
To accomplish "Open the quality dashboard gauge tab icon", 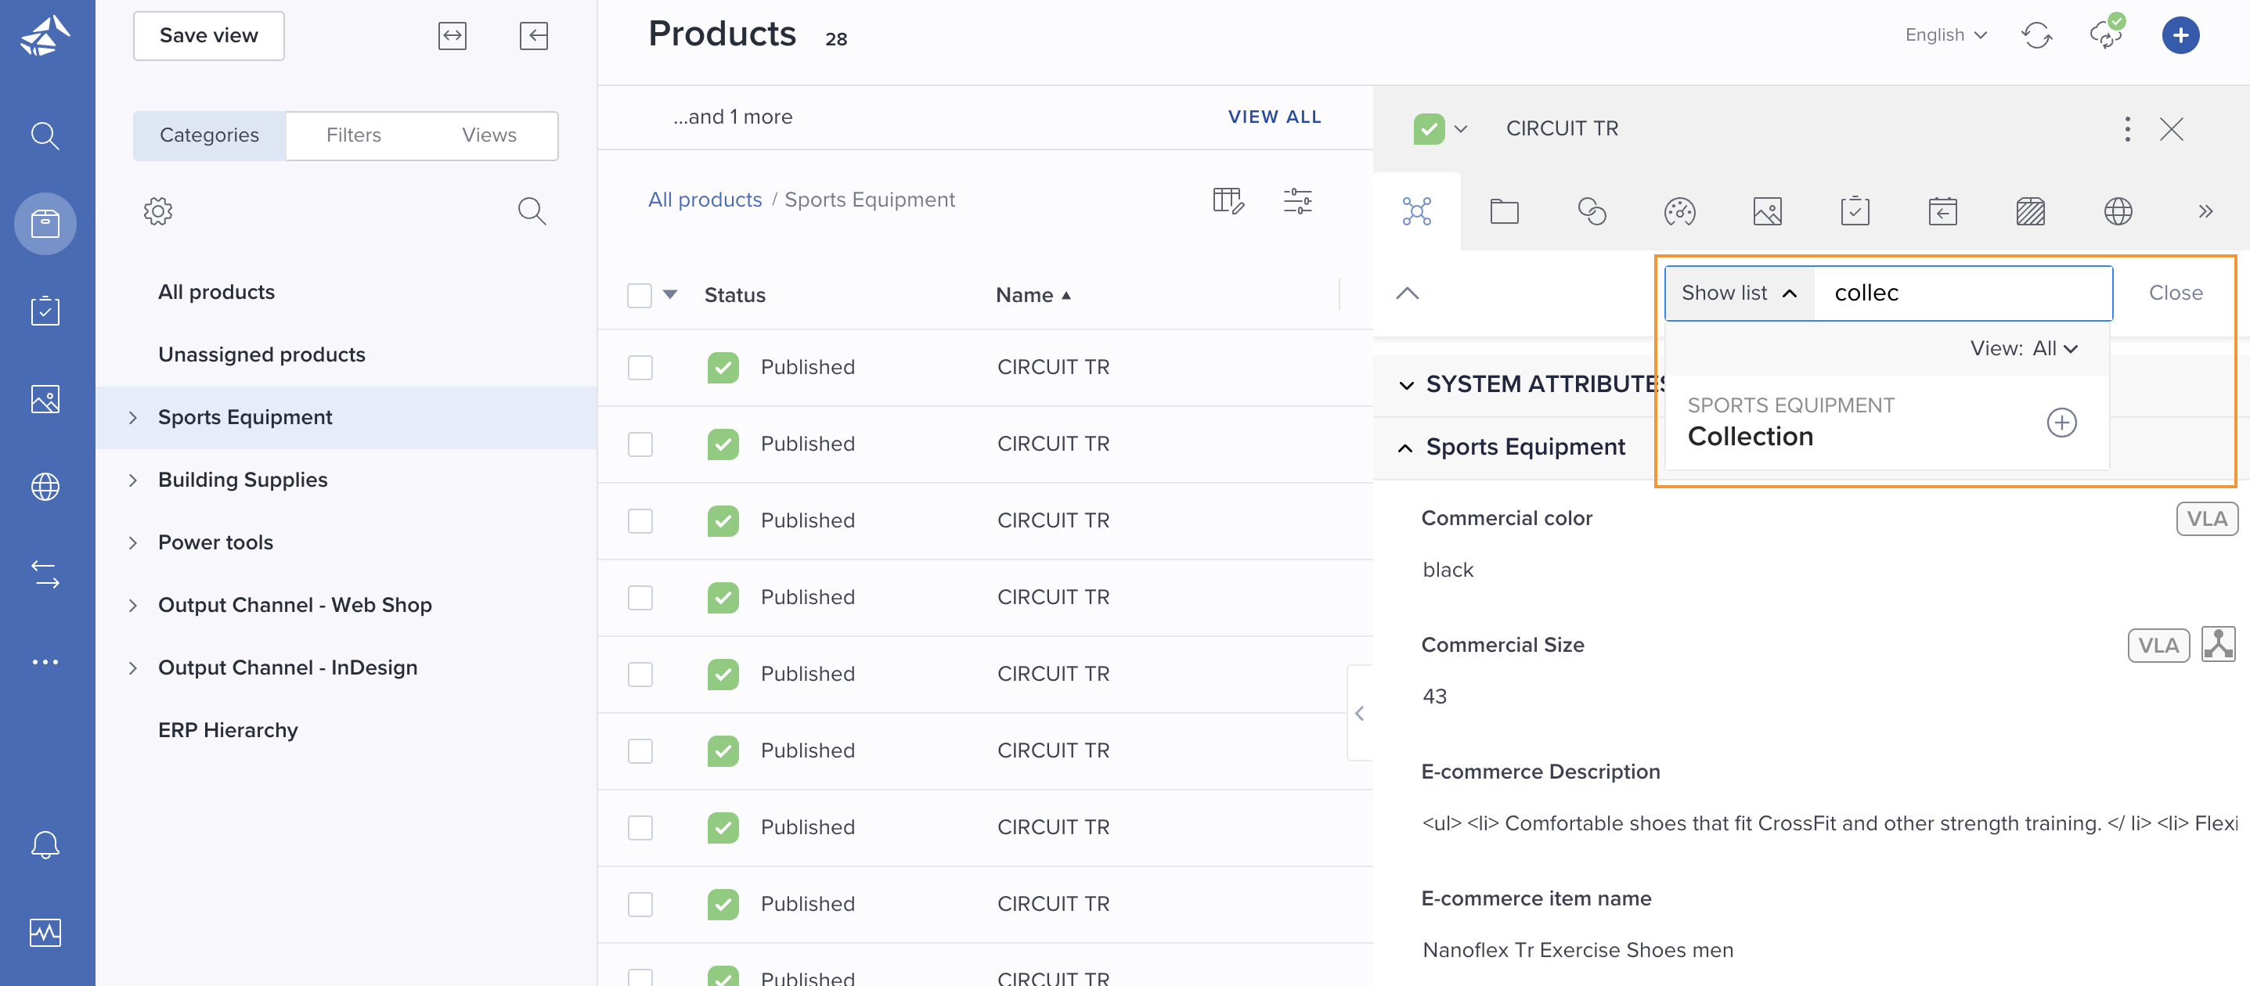I will click(x=1679, y=211).
